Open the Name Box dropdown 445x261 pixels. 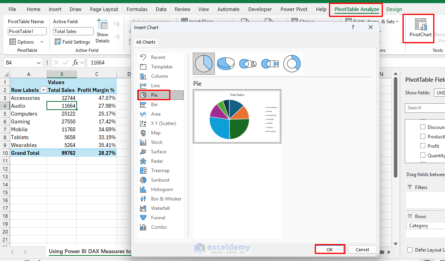click(37, 62)
